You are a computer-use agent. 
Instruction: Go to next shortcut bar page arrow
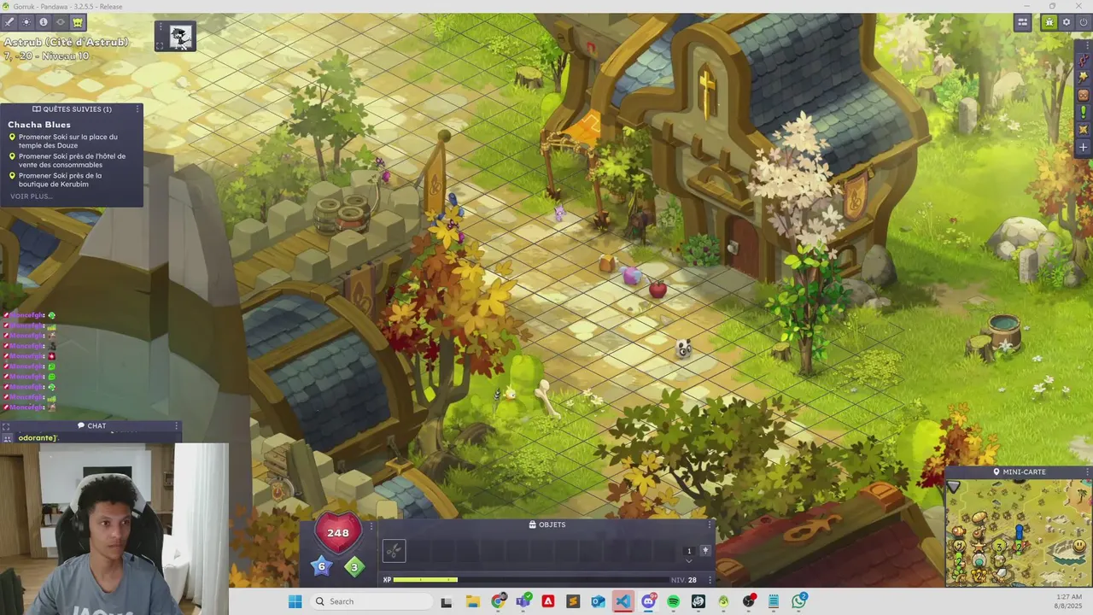pos(689,561)
